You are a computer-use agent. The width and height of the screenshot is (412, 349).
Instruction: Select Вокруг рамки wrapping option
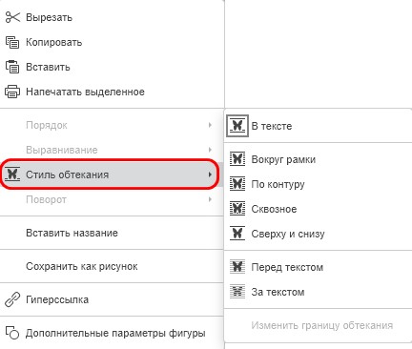pyautogui.click(x=318, y=159)
